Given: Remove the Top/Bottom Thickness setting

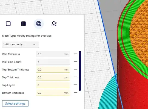Looking at the screenshot, I should click(75, 69).
